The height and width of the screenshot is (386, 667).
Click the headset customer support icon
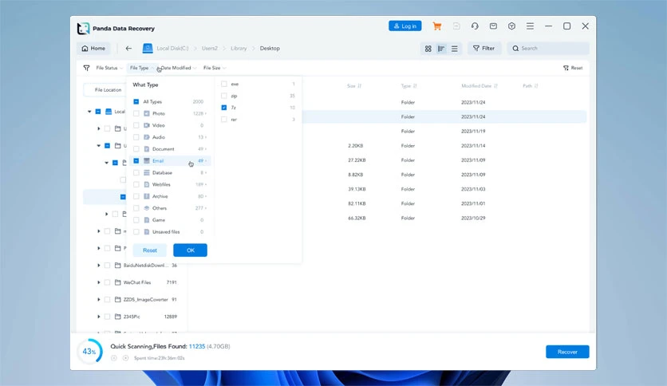point(475,26)
